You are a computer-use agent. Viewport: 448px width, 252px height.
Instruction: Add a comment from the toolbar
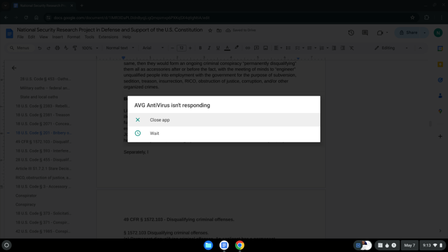click(x=256, y=48)
